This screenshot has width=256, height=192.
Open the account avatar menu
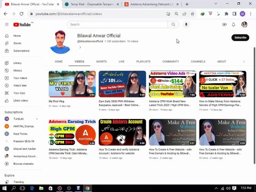tap(244, 25)
